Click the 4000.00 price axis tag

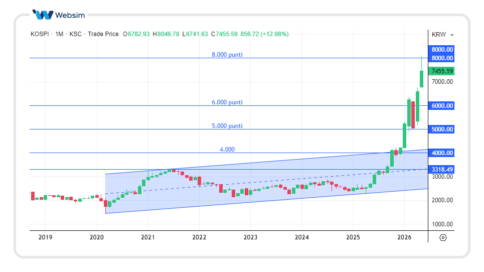(x=441, y=153)
